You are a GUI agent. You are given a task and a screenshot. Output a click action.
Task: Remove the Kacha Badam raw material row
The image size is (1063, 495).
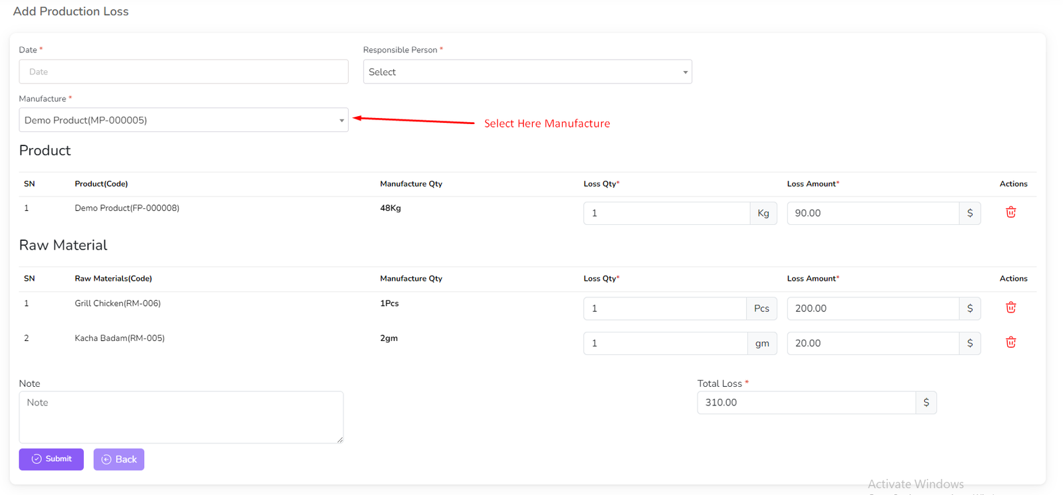click(x=1011, y=342)
